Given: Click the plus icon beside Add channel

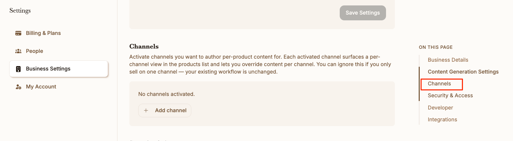Looking at the screenshot, I should [x=146, y=110].
